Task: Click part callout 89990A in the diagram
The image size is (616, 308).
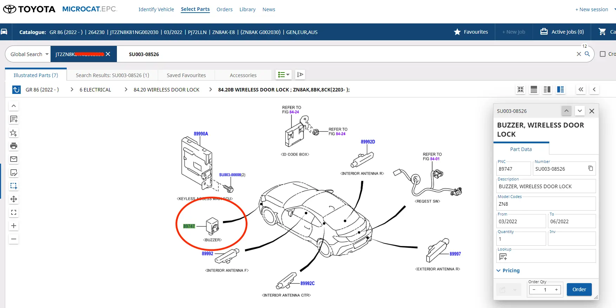Action: coord(201,134)
